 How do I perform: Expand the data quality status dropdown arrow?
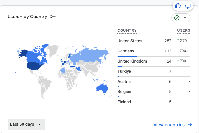pyautogui.click(x=185, y=18)
